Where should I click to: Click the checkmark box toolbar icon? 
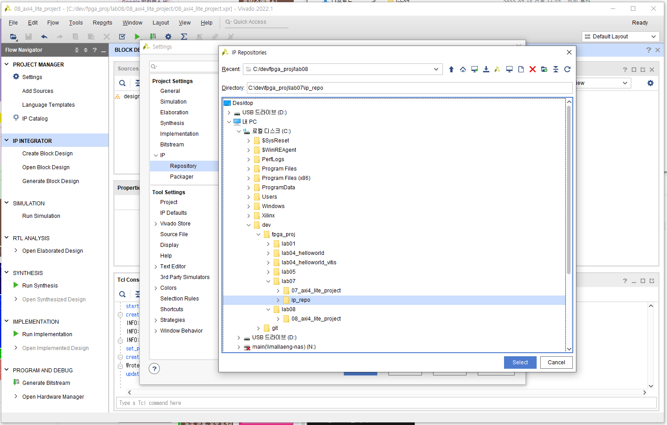tap(122, 37)
